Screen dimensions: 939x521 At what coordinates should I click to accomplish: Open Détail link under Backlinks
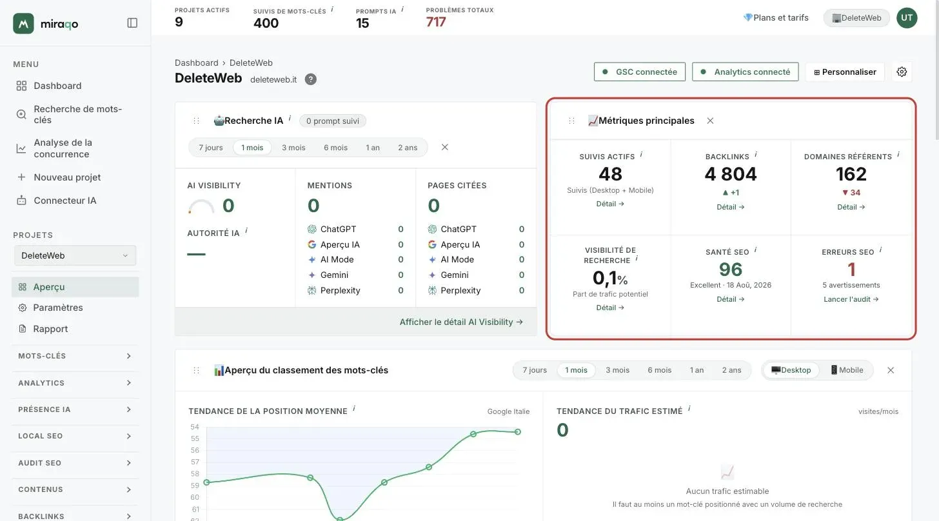pyautogui.click(x=731, y=207)
